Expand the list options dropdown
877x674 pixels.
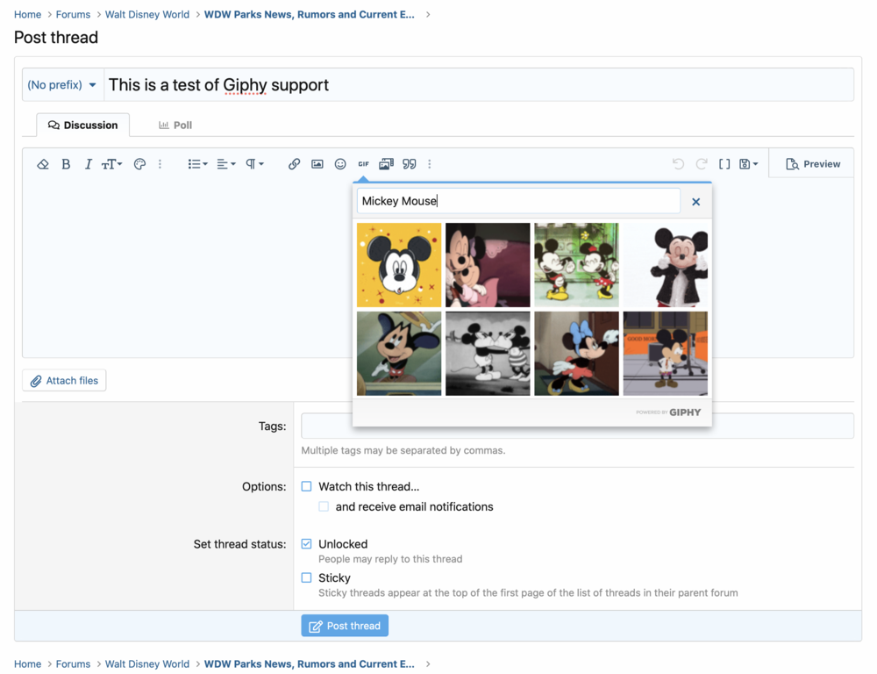(197, 164)
